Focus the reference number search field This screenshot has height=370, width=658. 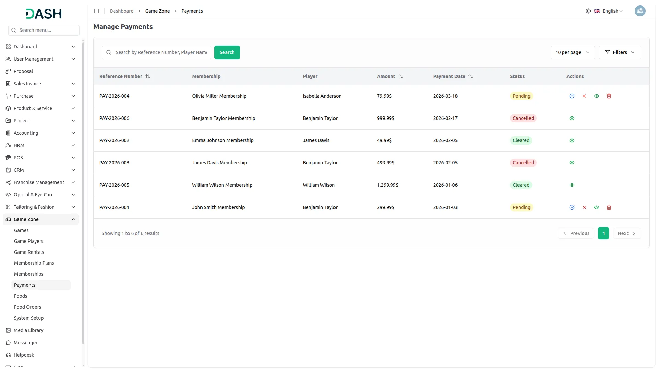click(161, 52)
